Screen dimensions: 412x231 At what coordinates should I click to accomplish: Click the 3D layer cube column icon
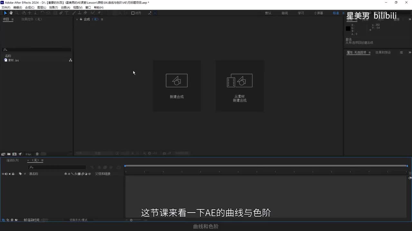click(89, 174)
